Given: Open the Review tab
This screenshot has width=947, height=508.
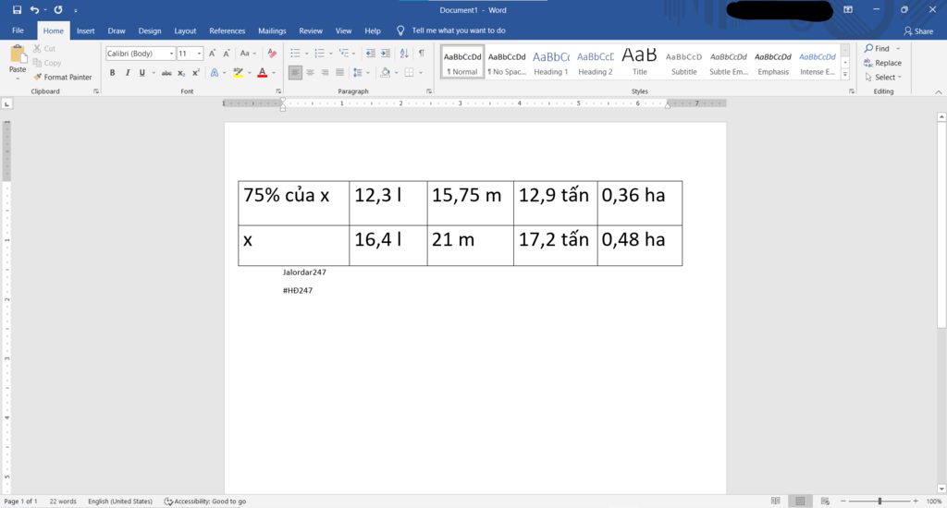Looking at the screenshot, I should click(311, 30).
